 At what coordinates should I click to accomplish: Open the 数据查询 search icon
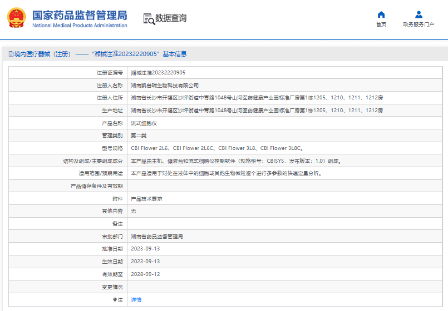point(149,19)
